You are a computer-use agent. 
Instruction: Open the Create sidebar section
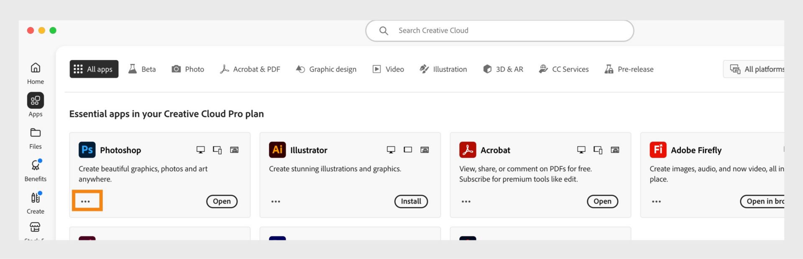click(x=36, y=202)
